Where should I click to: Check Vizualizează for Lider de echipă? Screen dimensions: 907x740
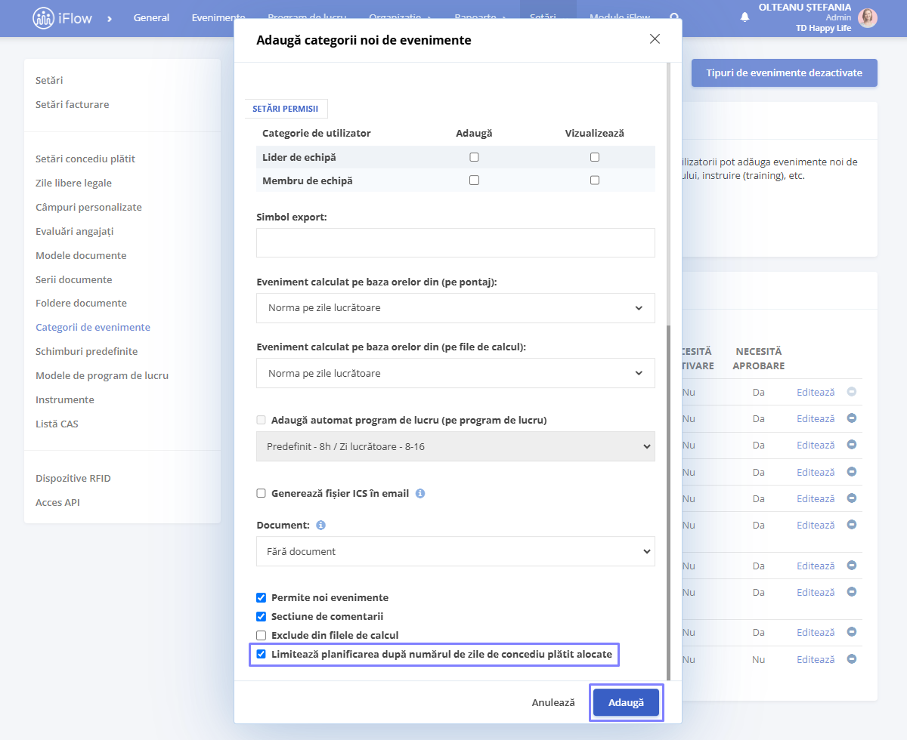(595, 157)
